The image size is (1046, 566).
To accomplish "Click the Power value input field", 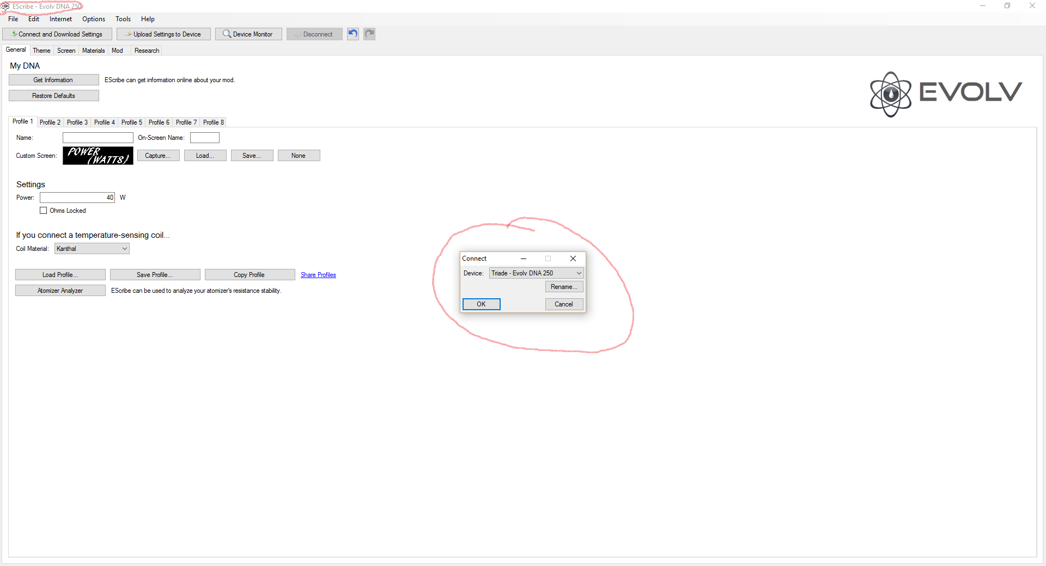I will pos(77,198).
